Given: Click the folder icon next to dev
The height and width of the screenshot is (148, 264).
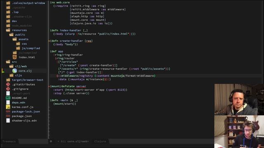Looking at the screenshot, I should 8,21.
